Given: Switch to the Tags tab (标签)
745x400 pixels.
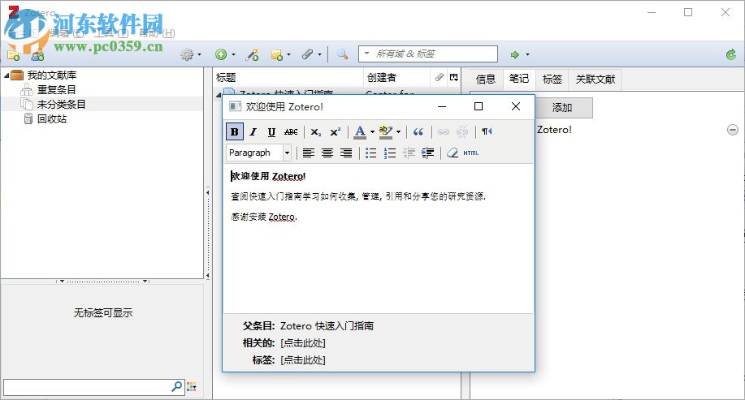Looking at the screenshot, I should click(x=552, y=80).
